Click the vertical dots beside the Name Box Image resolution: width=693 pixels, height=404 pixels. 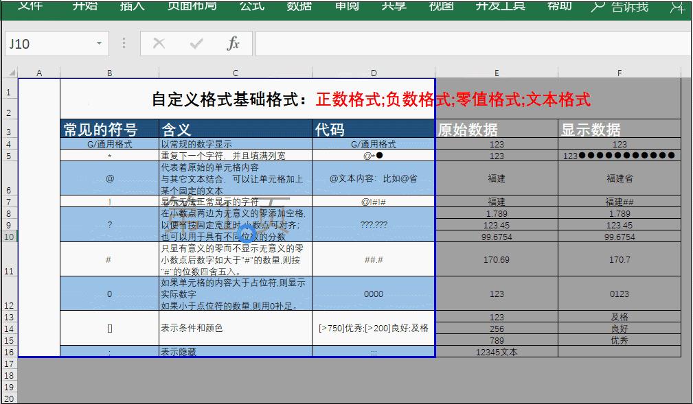click(x=124, y=43)
